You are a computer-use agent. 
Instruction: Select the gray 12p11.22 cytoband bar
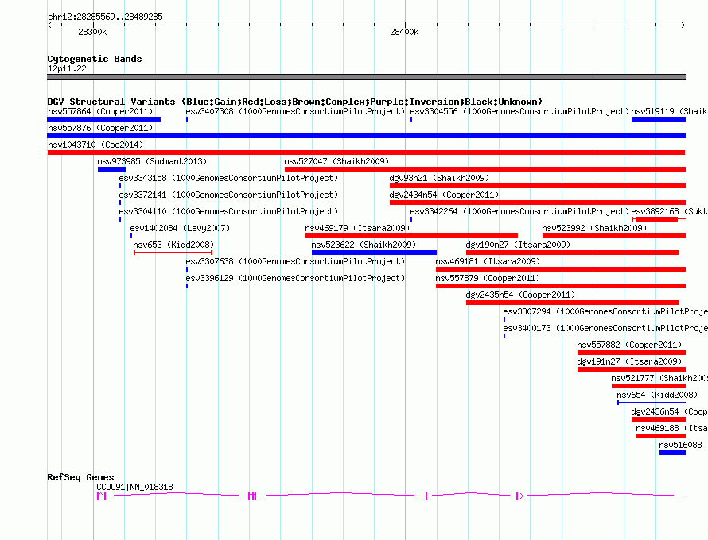pyautogui.click(x=366, y=77)
